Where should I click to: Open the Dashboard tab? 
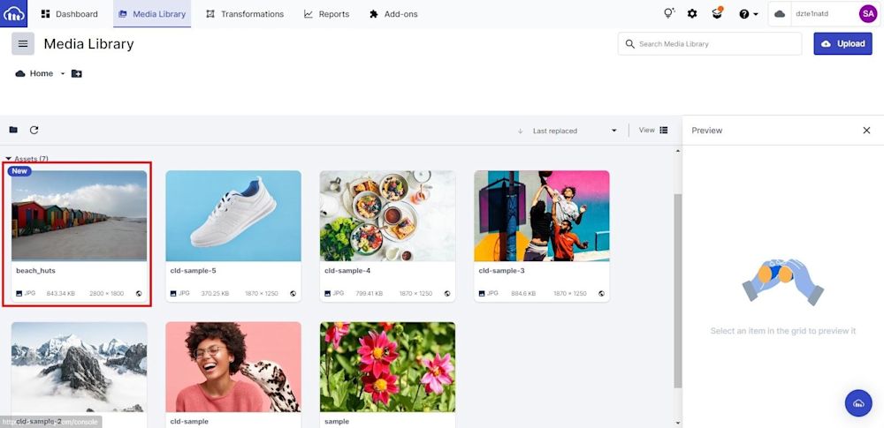[69, 14]
